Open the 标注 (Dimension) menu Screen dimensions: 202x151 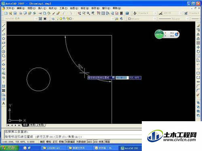click(85, 8)
